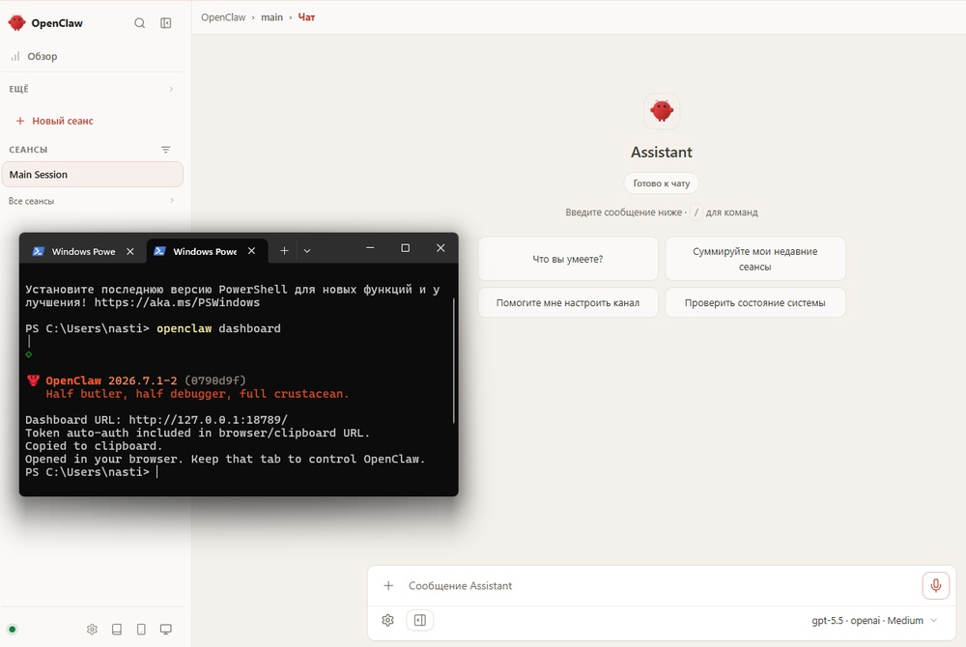Screen dimensions: 966x647
Task: Click the OpenClaw logo in sidebar
Action: click(x=16, y=23)
